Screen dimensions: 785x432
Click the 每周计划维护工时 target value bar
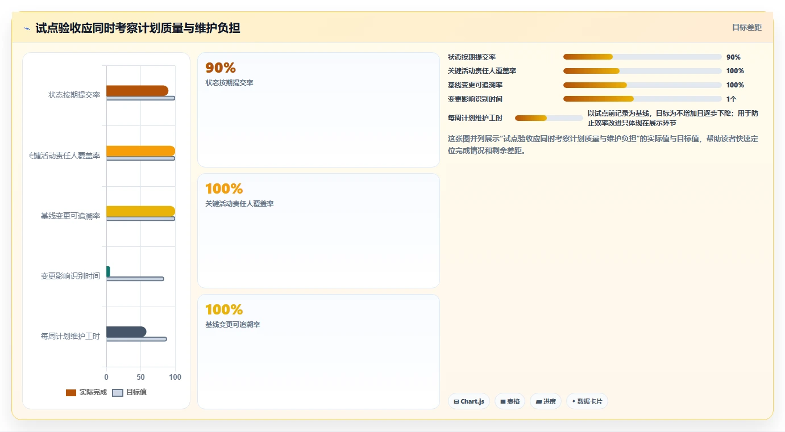tap(136, 339)
